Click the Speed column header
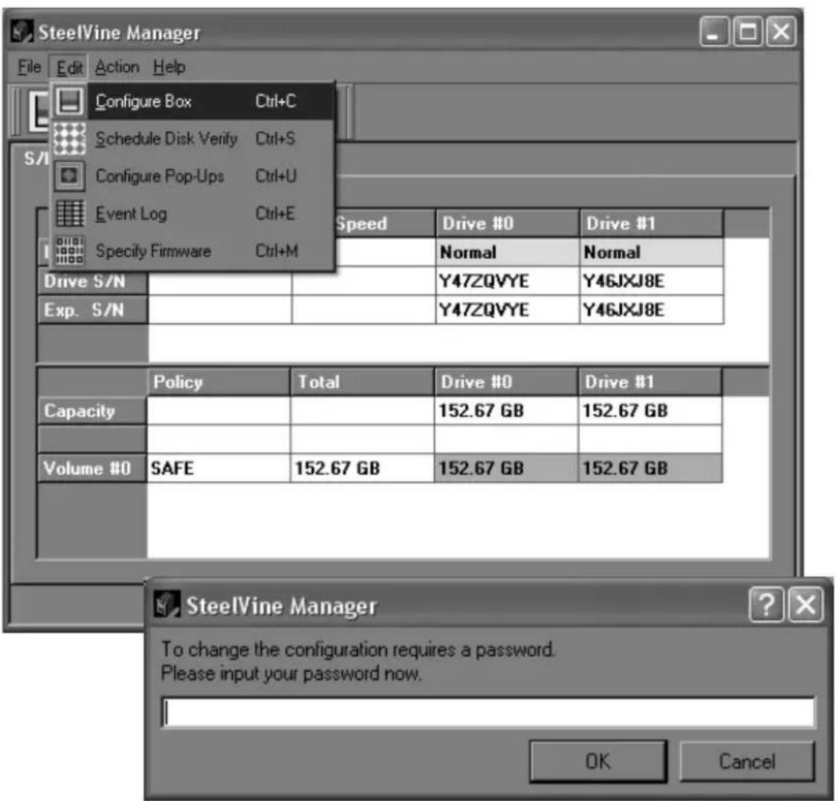The image size is (837, 801). coord(385,223)
